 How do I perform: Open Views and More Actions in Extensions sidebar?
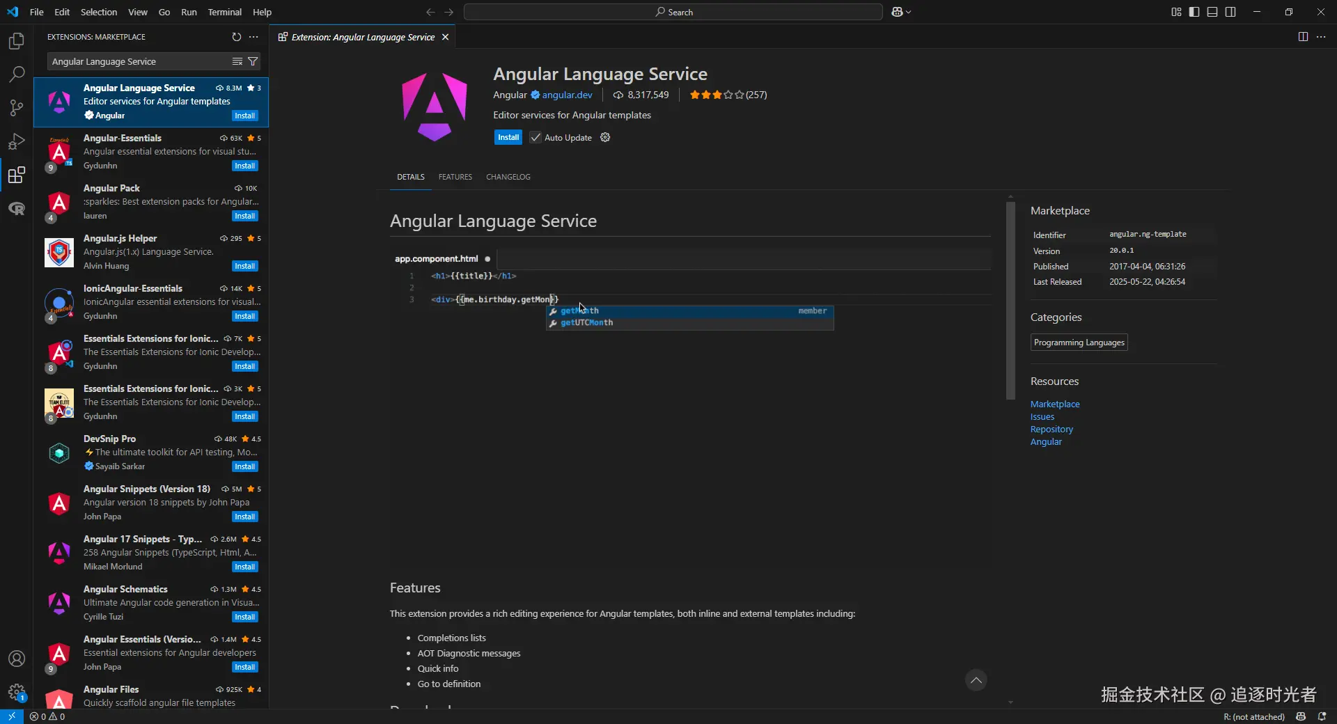click(253, 37)
